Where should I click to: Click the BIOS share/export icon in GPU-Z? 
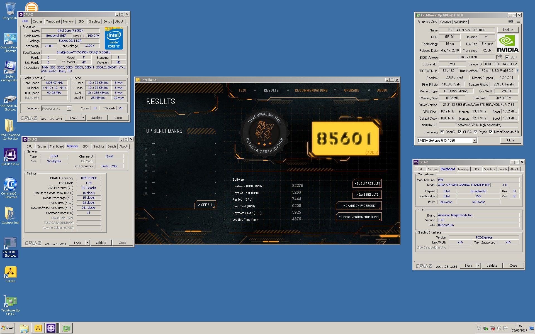tap(499, 57)
